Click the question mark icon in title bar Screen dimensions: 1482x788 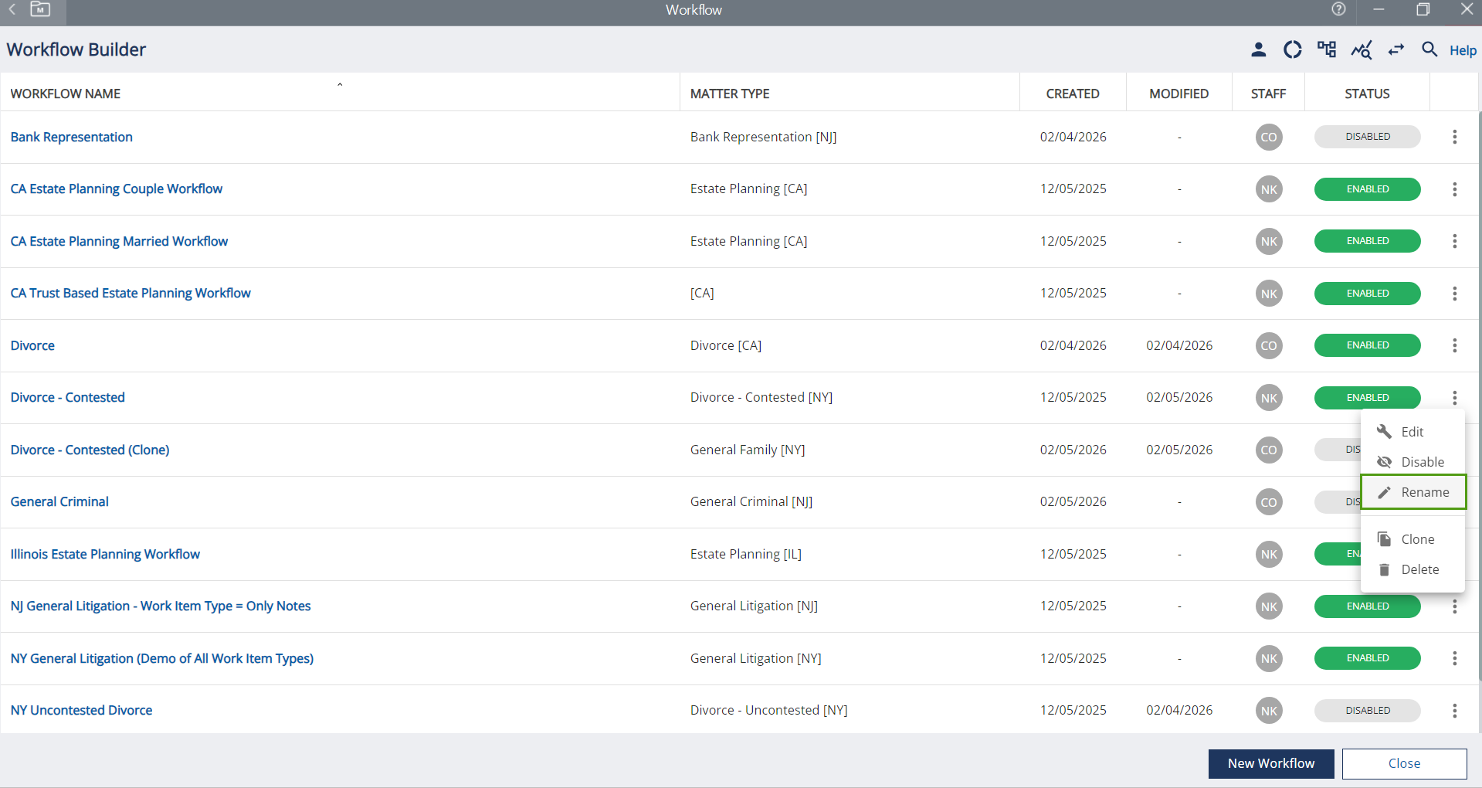(1338, 9)
